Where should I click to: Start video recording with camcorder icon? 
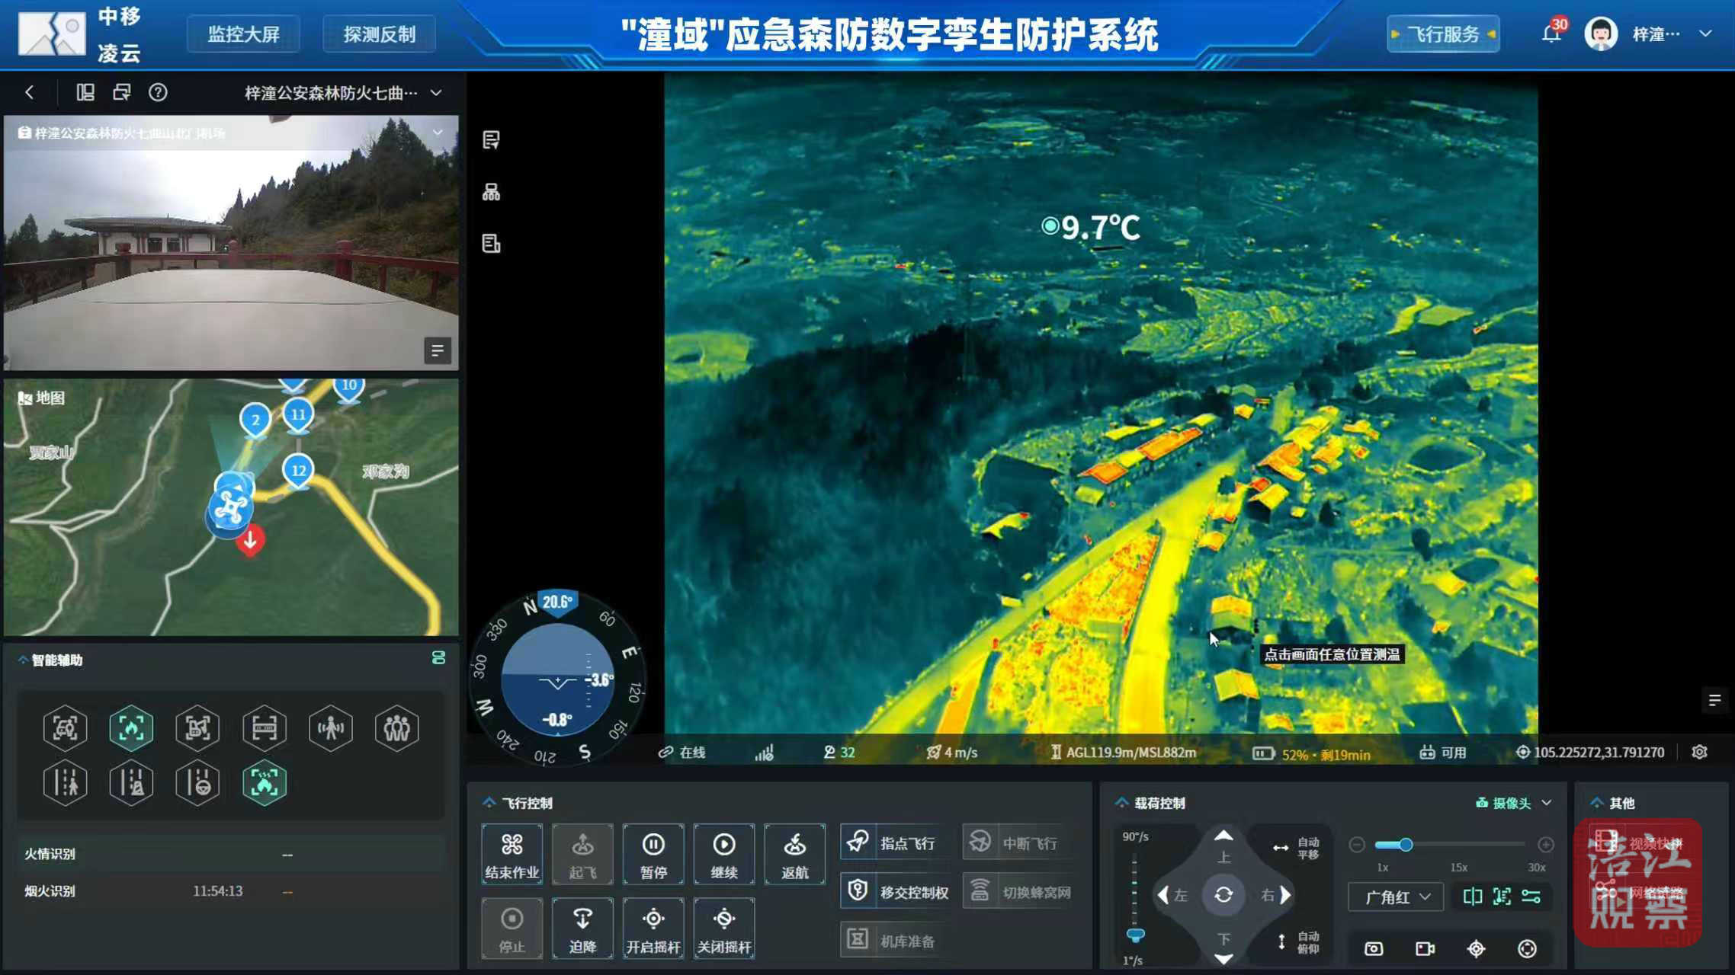click(1425, 948)
